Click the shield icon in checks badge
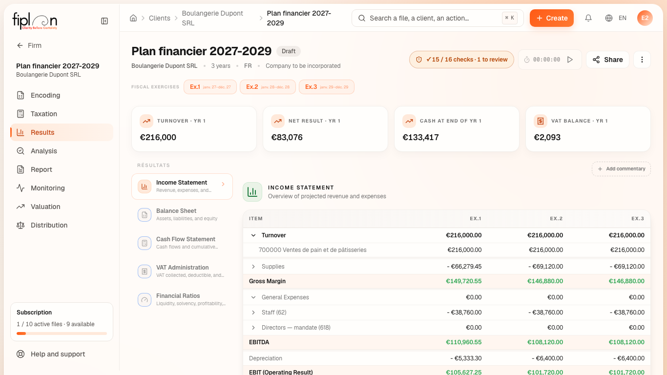667x375 pixels. [418, 60]
